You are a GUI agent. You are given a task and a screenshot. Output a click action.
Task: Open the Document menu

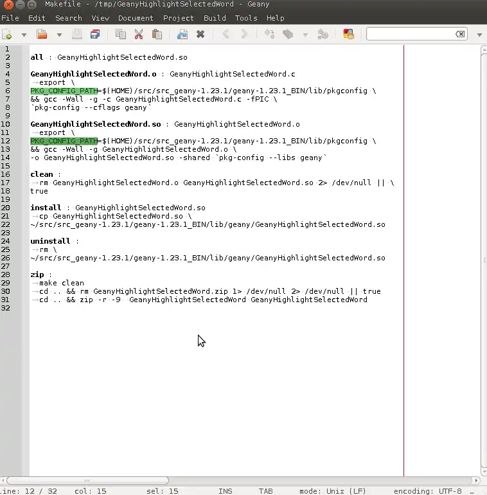(x=136, y=18)
